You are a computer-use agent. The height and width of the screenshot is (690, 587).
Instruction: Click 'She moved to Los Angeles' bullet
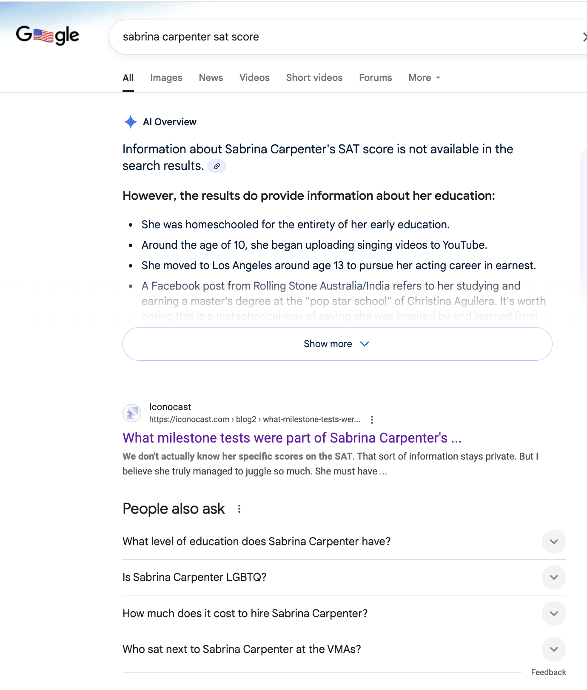pos(339,266)
